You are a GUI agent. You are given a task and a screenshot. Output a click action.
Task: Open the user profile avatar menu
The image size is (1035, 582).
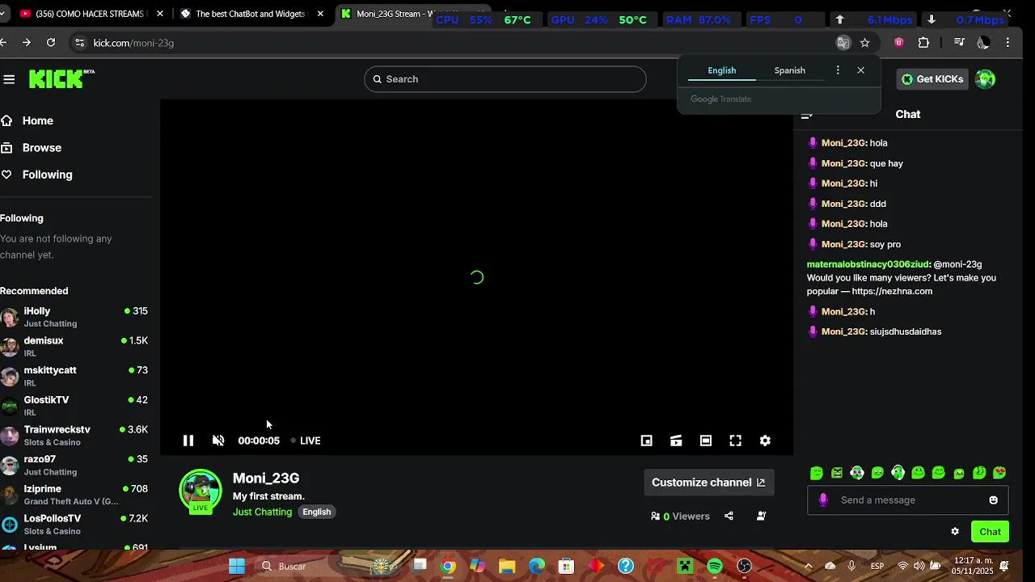tap(985, 79)
